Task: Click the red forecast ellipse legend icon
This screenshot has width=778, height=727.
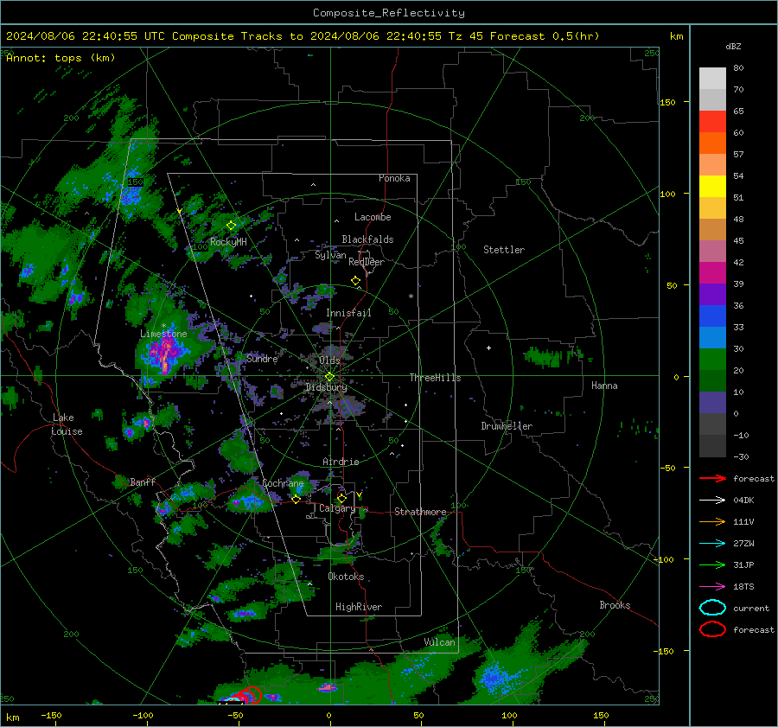Action: click(x=712, y=629)
